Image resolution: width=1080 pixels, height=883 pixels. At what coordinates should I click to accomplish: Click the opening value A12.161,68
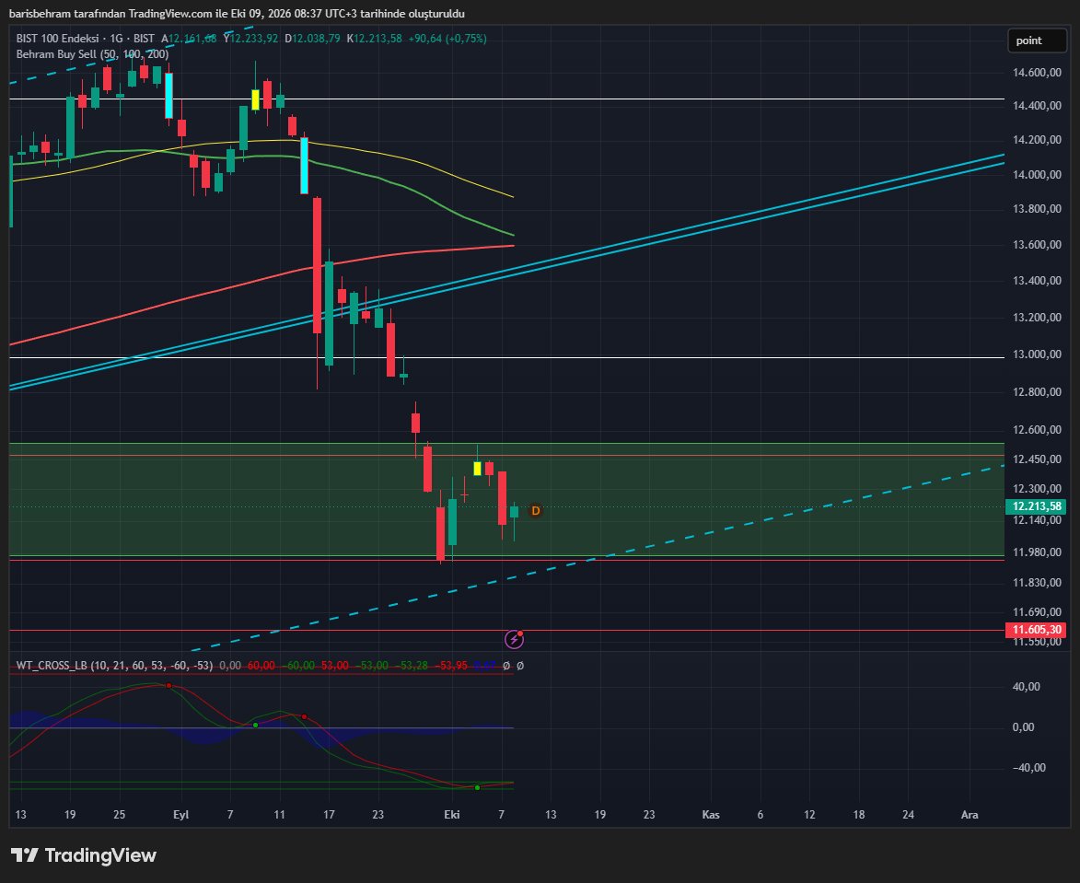[x=189, y=39]
